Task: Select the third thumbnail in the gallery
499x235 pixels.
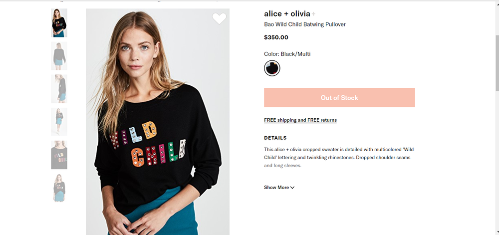Action: [x=59, y=89]
